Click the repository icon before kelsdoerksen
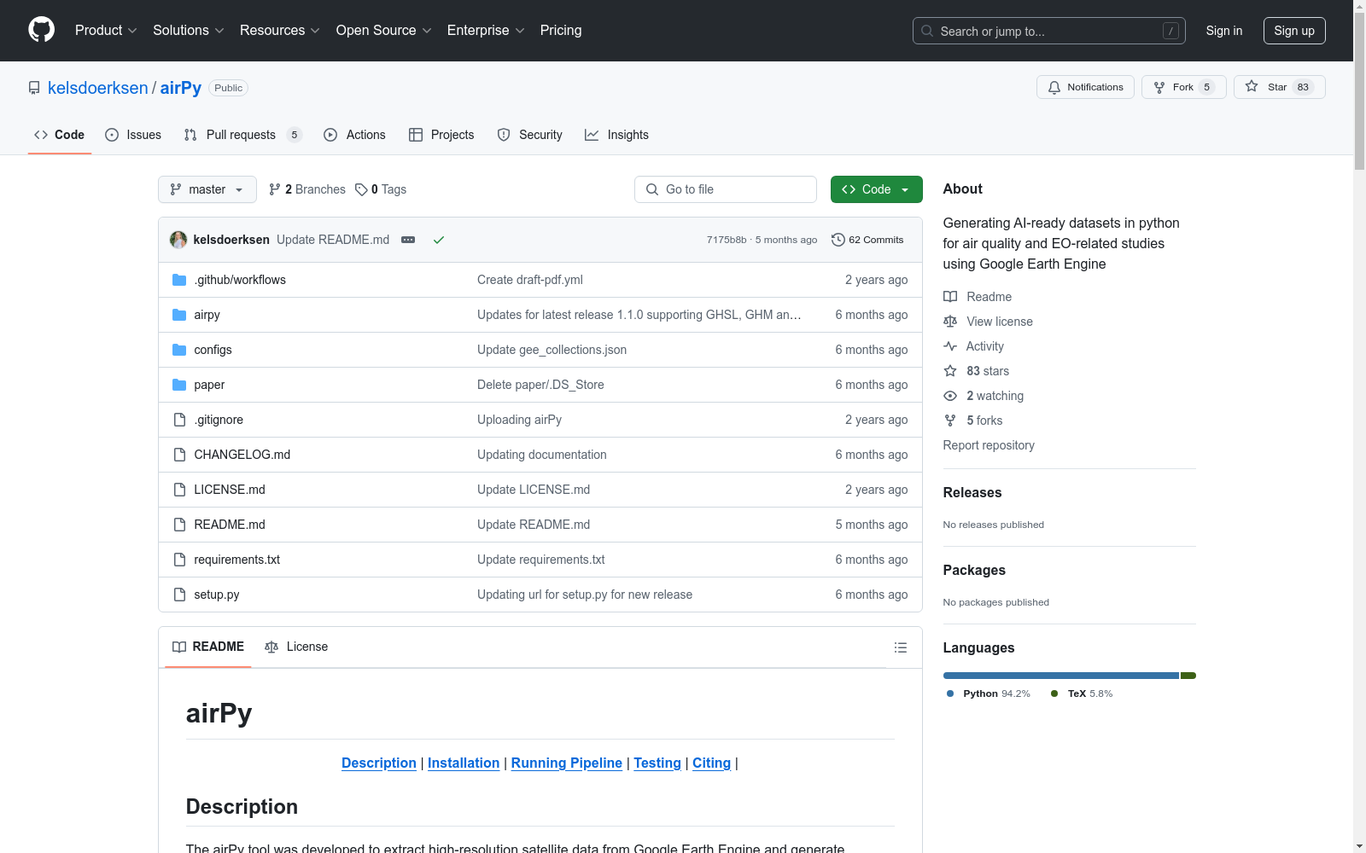Screen dimensions: 1366x853 point(34,88)
